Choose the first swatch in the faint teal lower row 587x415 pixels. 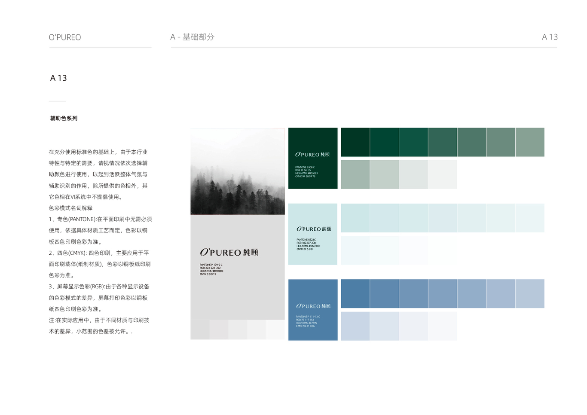pyautogui.click(x=355, y=250)
